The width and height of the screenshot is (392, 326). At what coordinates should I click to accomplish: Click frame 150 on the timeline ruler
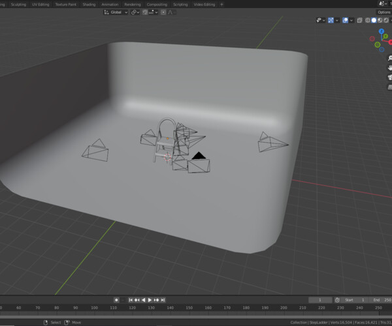(189, 308)
